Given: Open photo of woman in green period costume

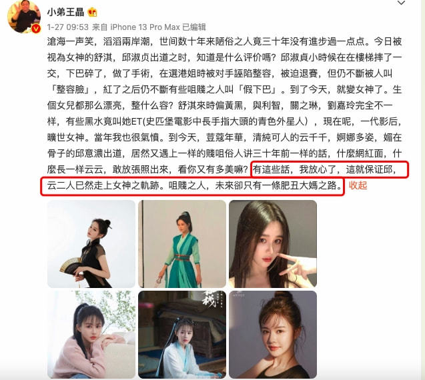Looking at the screenshot, I should 182,244.
